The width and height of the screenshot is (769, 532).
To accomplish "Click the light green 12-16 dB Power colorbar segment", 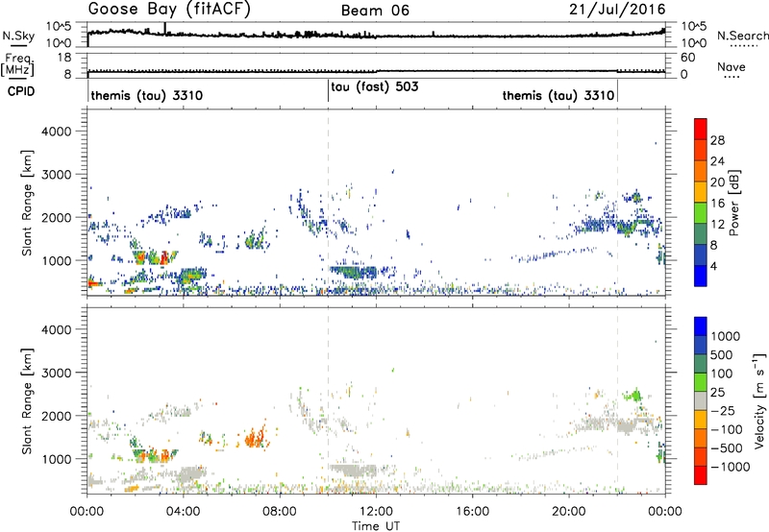I will point(701,212).
